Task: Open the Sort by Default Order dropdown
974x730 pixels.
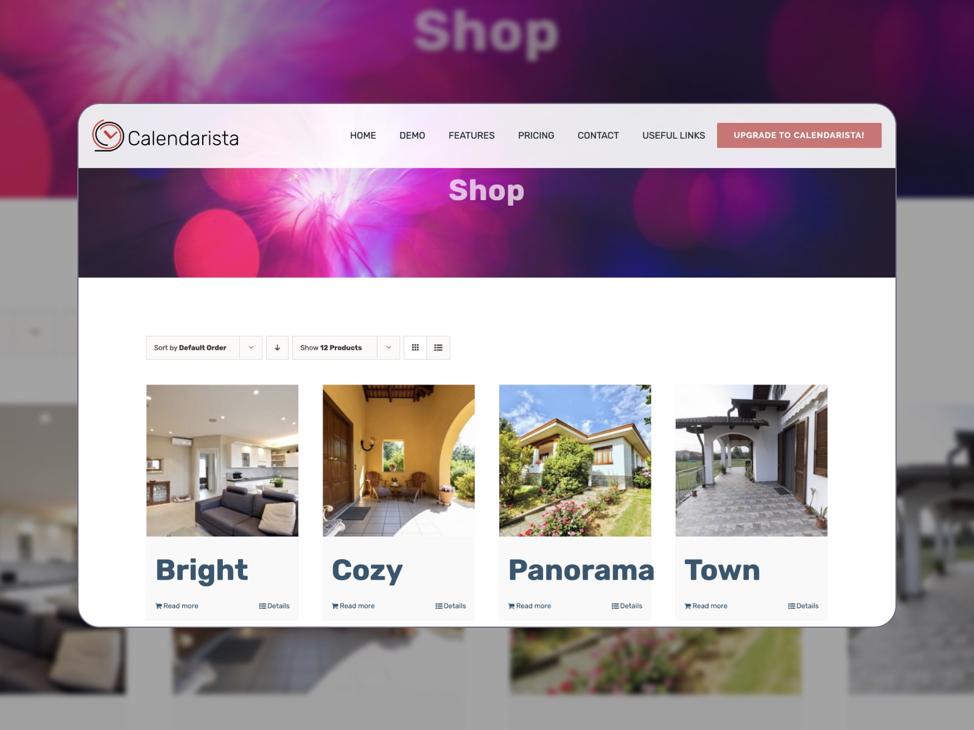Action: click(204, 348)
